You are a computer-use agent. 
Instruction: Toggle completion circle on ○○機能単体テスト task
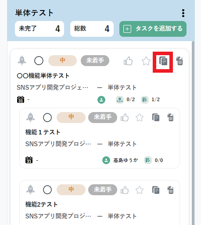click(39, 60)
